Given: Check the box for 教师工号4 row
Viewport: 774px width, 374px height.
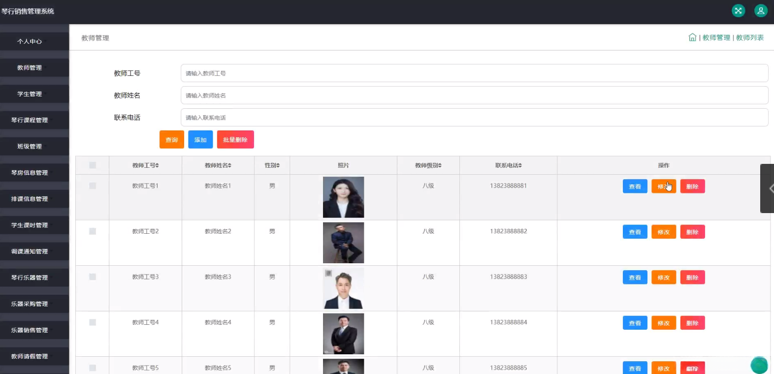Looking at the screenshot, I should pos(93,322).
